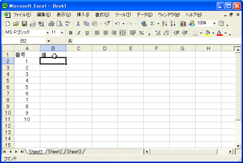Sort ascending A to Z
243x163 pixels.
click(x=164, y=24)
